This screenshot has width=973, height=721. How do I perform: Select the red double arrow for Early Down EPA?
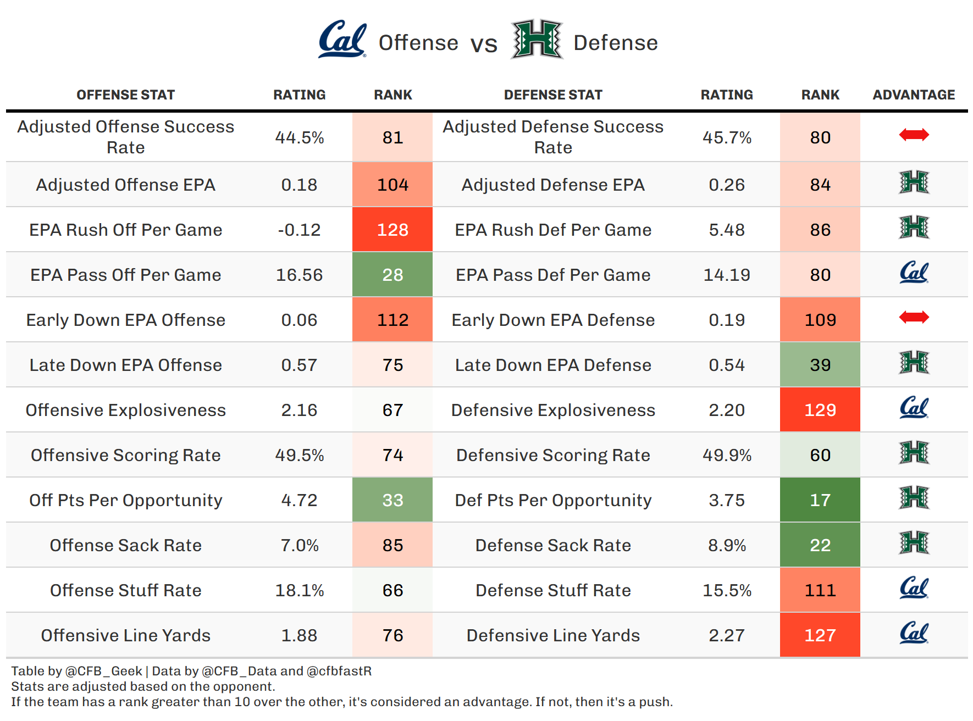[x=914, y=317]
